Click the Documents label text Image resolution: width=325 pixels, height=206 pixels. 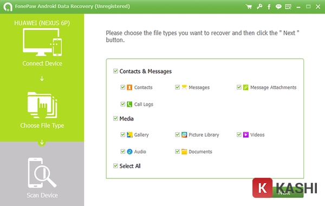200,152
